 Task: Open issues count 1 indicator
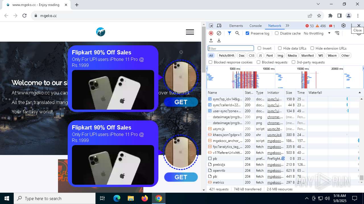(332, 26)
